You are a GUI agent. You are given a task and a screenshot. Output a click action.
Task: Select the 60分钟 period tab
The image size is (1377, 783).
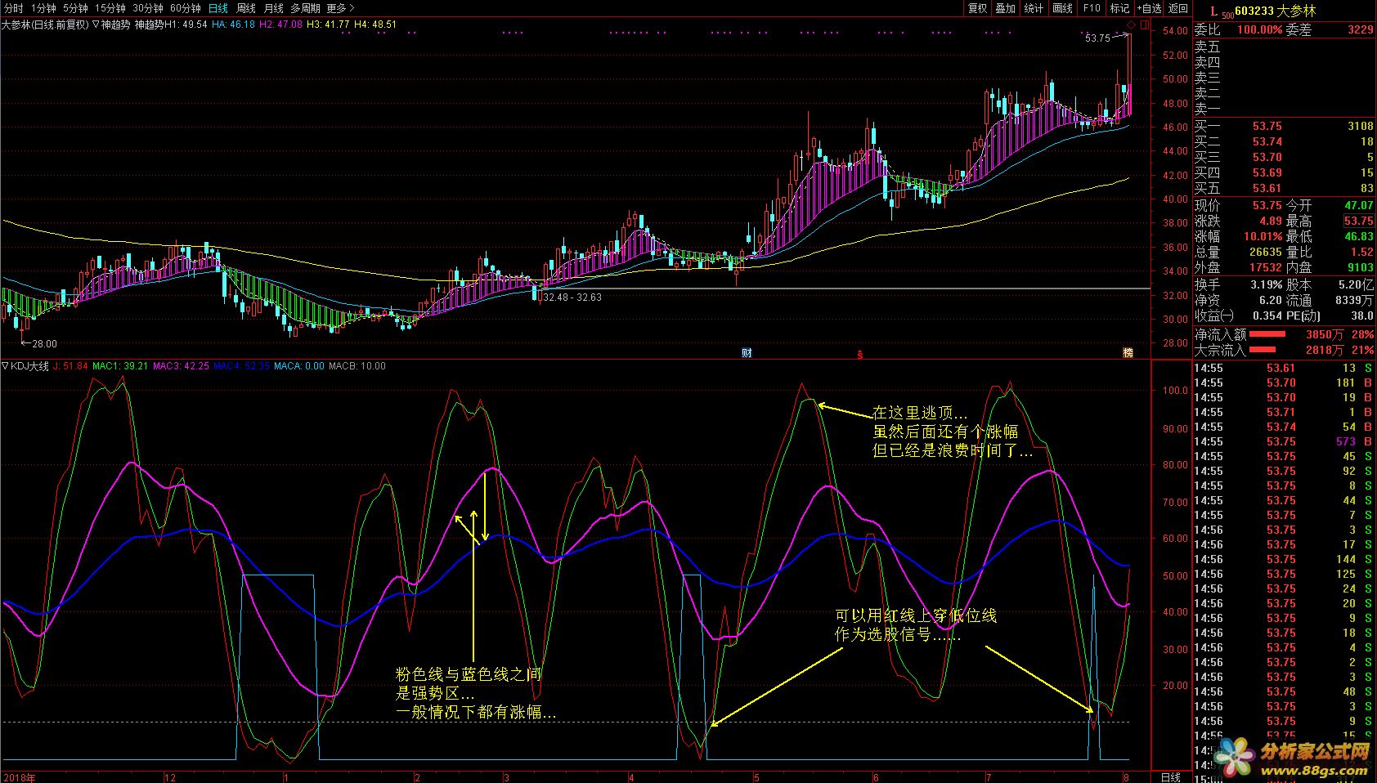pyautogui.click(x=186, y=8)
